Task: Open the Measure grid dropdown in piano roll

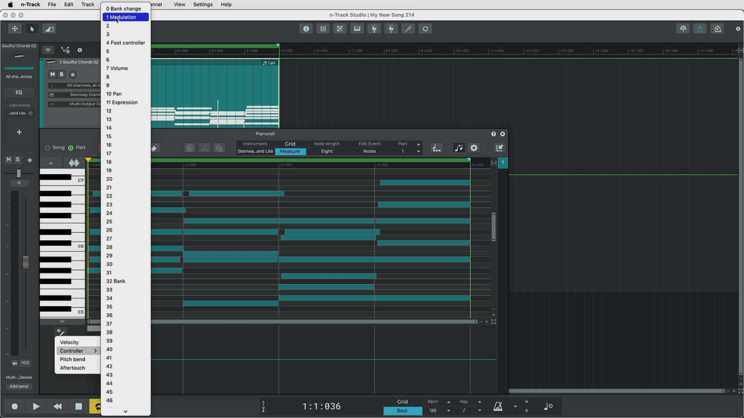Action: point(290,152)
